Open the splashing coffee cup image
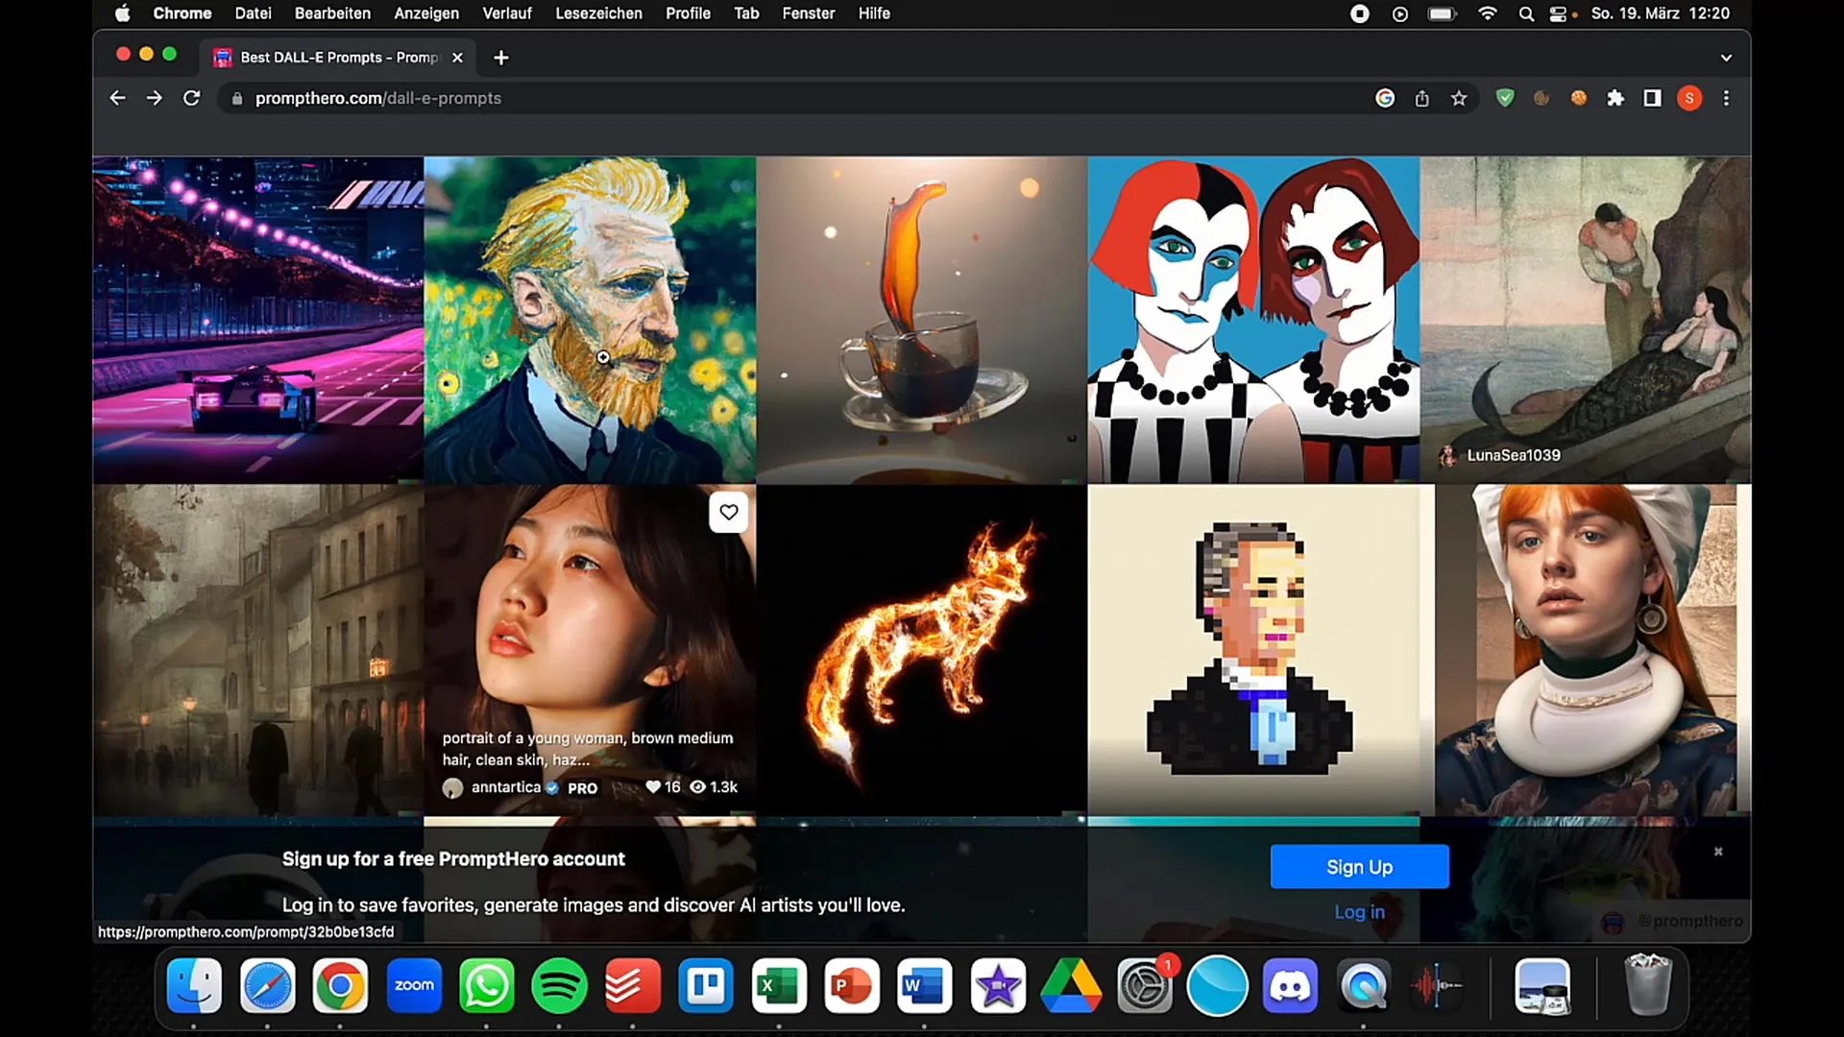Image resolution: width=1844 pixels, height=1037 pixels. coord(922,320)
